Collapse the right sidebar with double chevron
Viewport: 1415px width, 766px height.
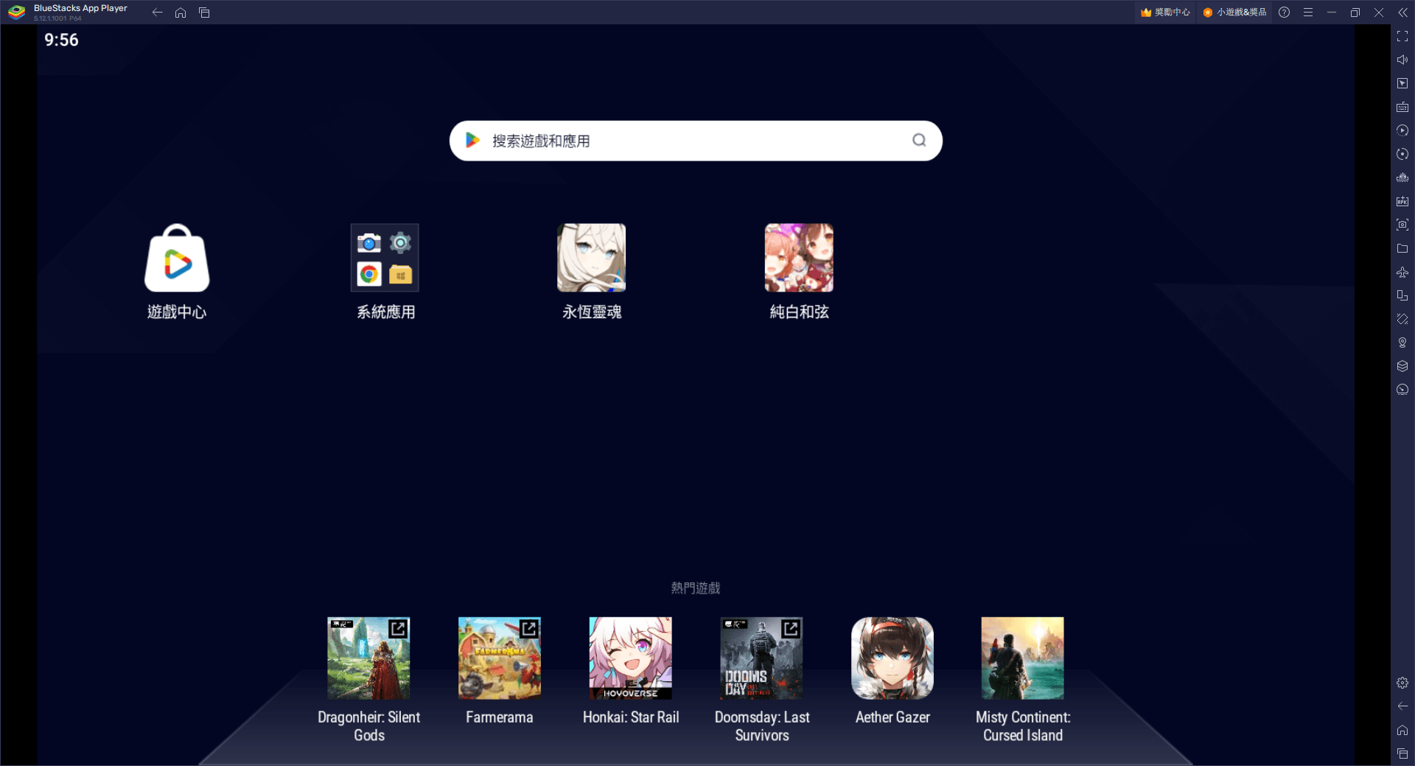tap(1402, 13)
